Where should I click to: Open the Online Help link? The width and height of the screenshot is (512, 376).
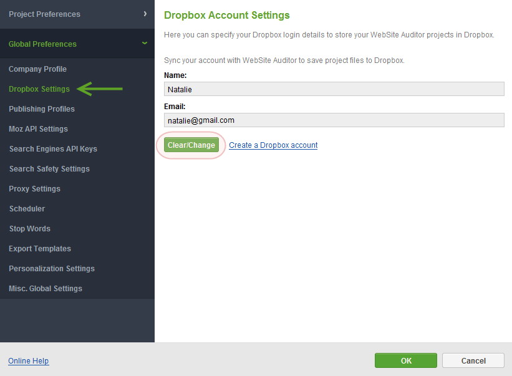tap(29, 360)
